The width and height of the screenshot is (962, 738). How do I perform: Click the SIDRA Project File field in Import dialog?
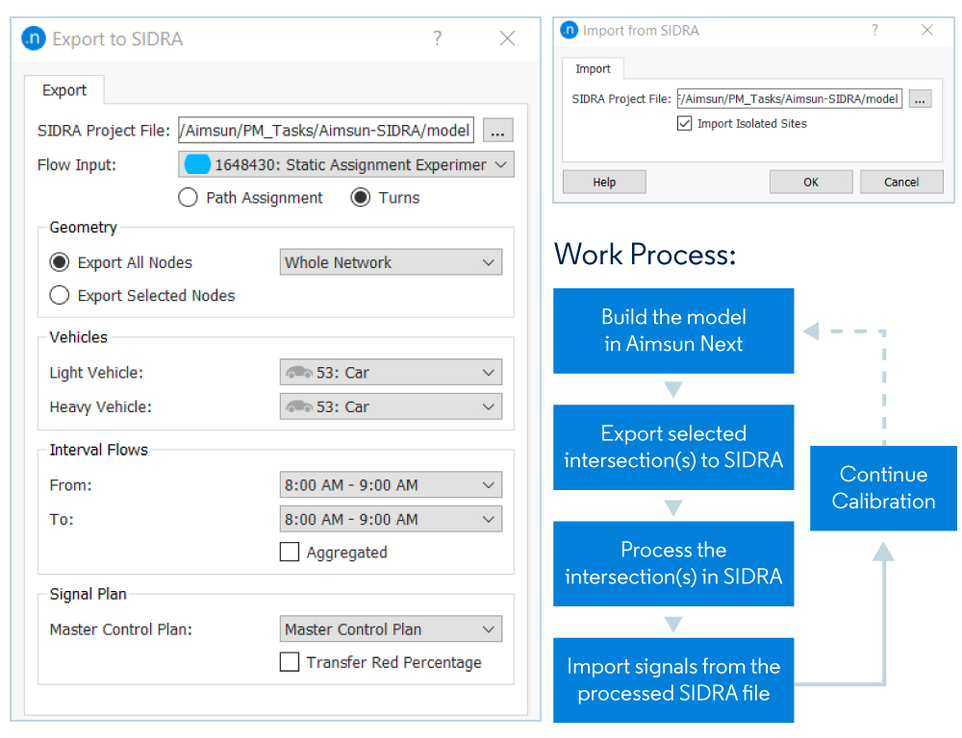click(790, 99)
